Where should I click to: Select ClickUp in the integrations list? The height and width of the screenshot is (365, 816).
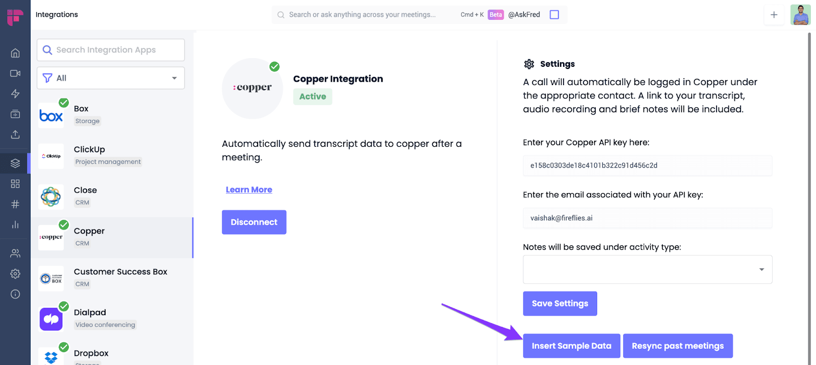pyautogui.click(x=112, y=156)
